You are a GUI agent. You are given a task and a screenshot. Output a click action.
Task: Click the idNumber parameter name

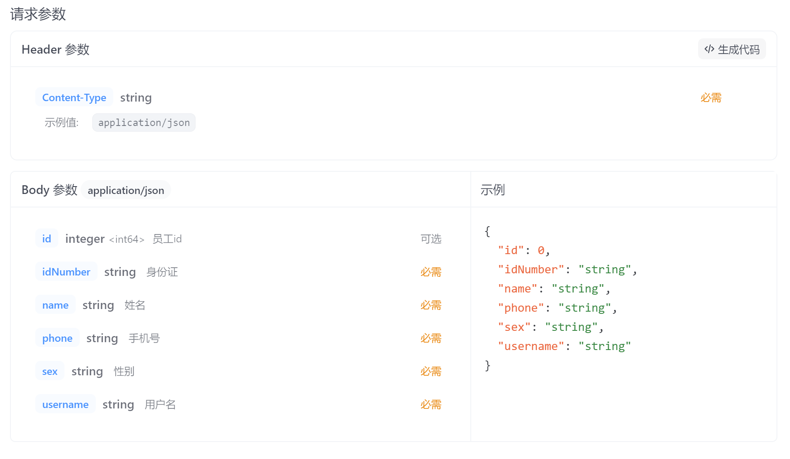66,272
